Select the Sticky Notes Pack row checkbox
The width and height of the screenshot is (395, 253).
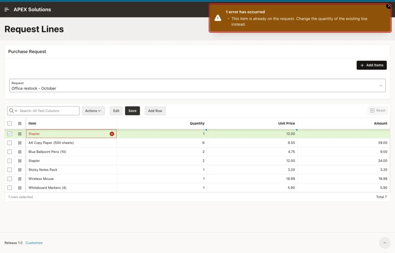point(10,170)
